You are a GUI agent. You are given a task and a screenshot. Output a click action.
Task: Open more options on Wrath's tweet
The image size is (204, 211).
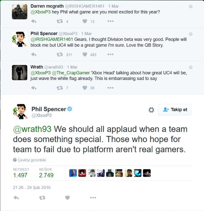(110, 88)
